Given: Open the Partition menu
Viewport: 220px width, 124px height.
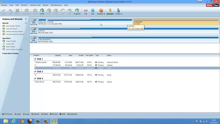Looking at the screenshot, I should [x=24, y=5].
